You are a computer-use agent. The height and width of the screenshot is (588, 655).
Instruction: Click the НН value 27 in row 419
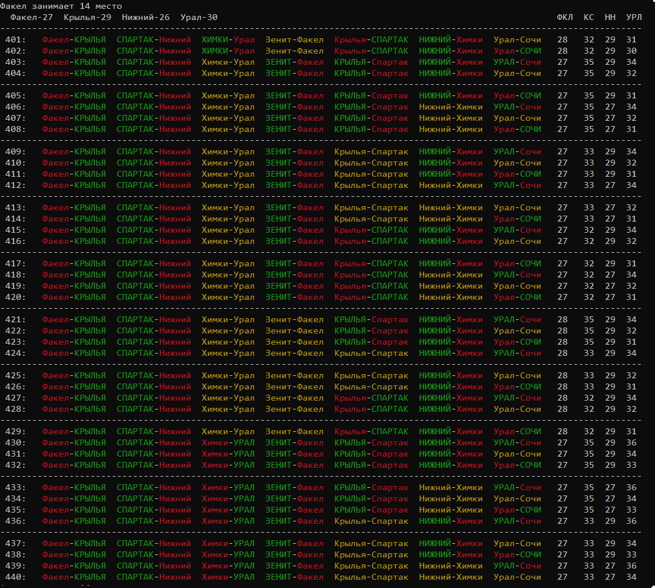click(610, 286)
